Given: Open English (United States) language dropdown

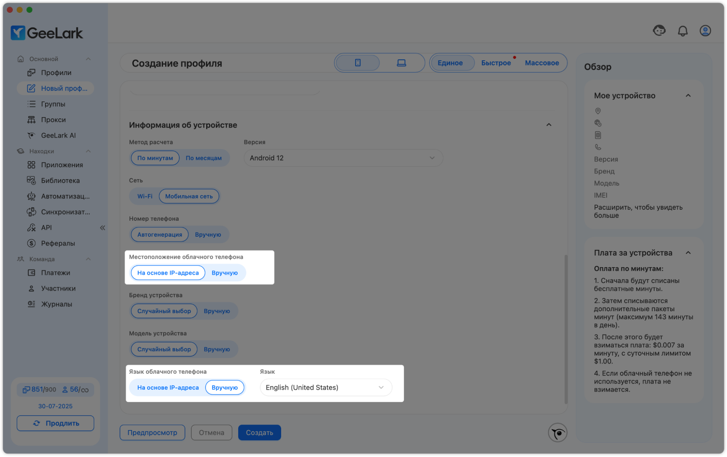Looking at the screenshot, I should [325, 388].
